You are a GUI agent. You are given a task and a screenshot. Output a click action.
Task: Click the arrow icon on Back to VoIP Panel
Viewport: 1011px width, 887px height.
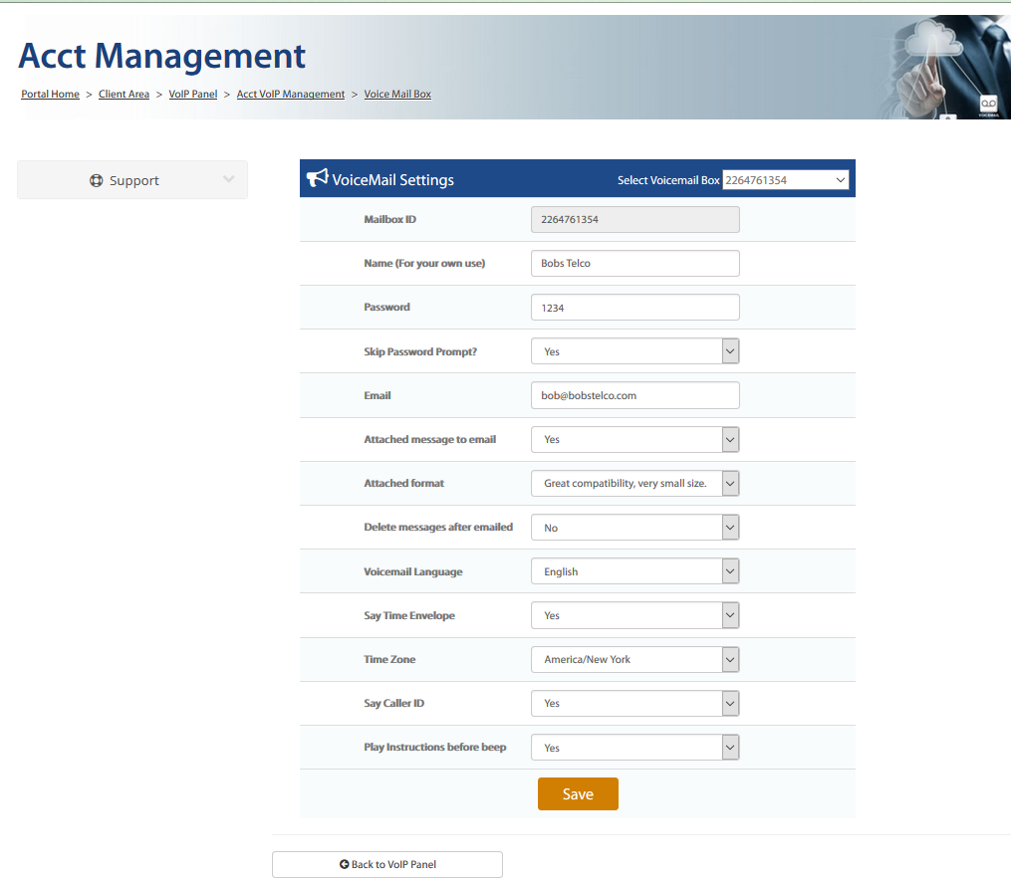(344, 865)
